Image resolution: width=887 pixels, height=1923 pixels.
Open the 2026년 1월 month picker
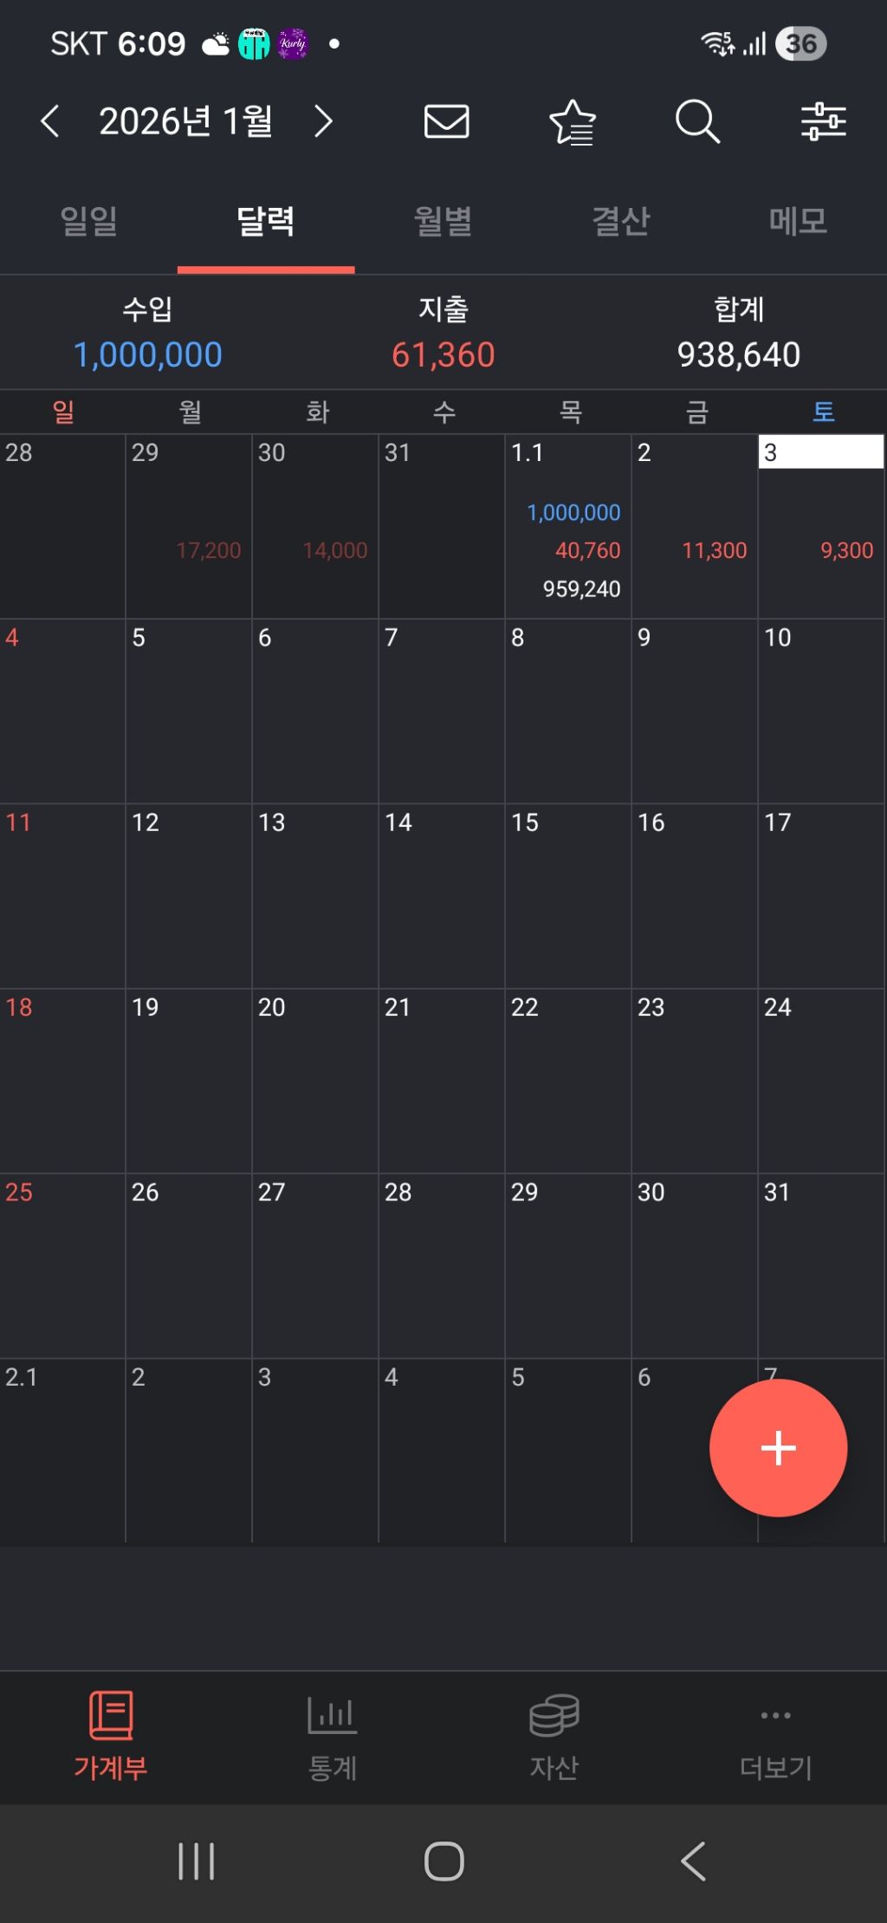(186, 121)
